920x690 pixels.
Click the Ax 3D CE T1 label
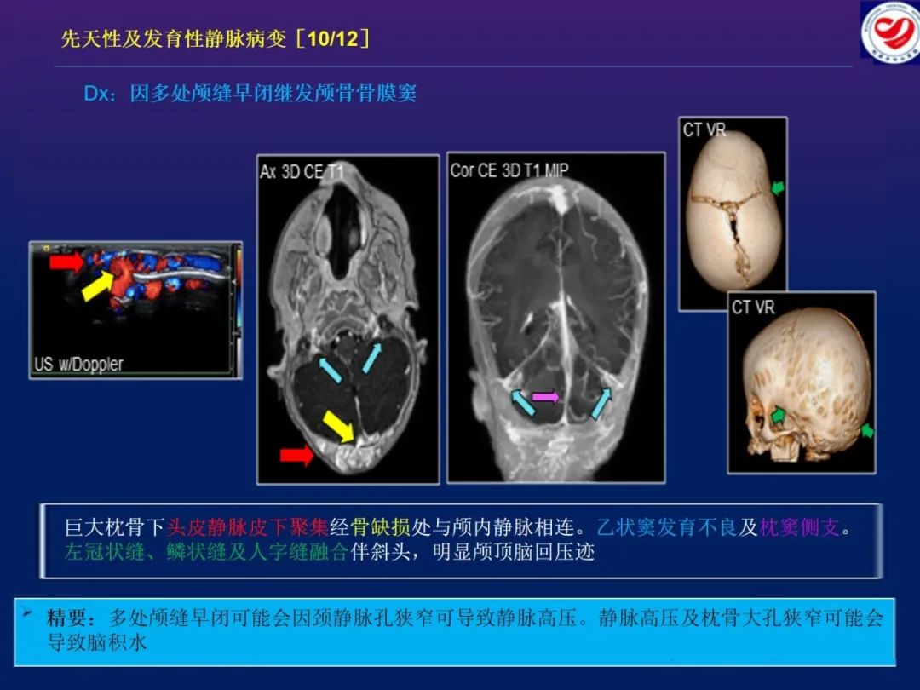[301, 171]
